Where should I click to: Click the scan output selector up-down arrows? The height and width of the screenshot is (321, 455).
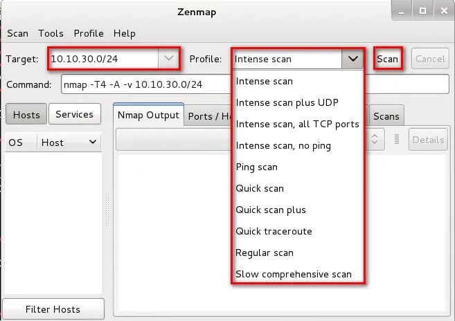tap(375, 139)
